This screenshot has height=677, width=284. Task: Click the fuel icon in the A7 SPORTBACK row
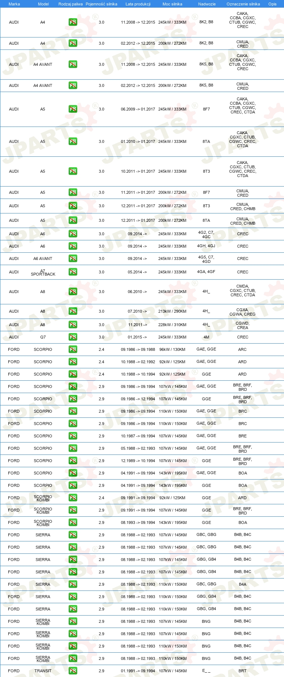(73, 272)
